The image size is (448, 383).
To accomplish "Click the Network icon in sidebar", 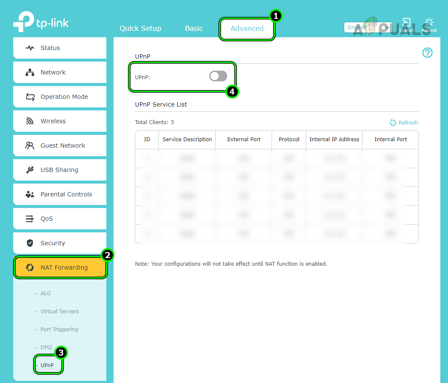I will tap(29, 72).
